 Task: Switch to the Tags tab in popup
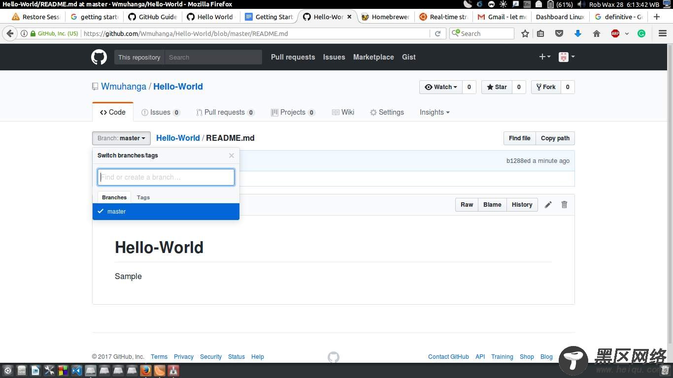(x=143, y=197)
